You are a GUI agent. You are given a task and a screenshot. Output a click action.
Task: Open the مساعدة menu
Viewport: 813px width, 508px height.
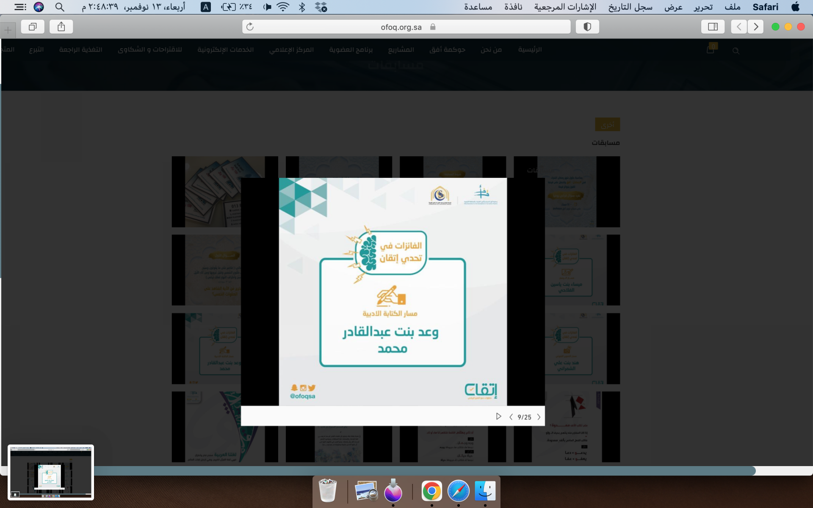[x=478, y=7]
